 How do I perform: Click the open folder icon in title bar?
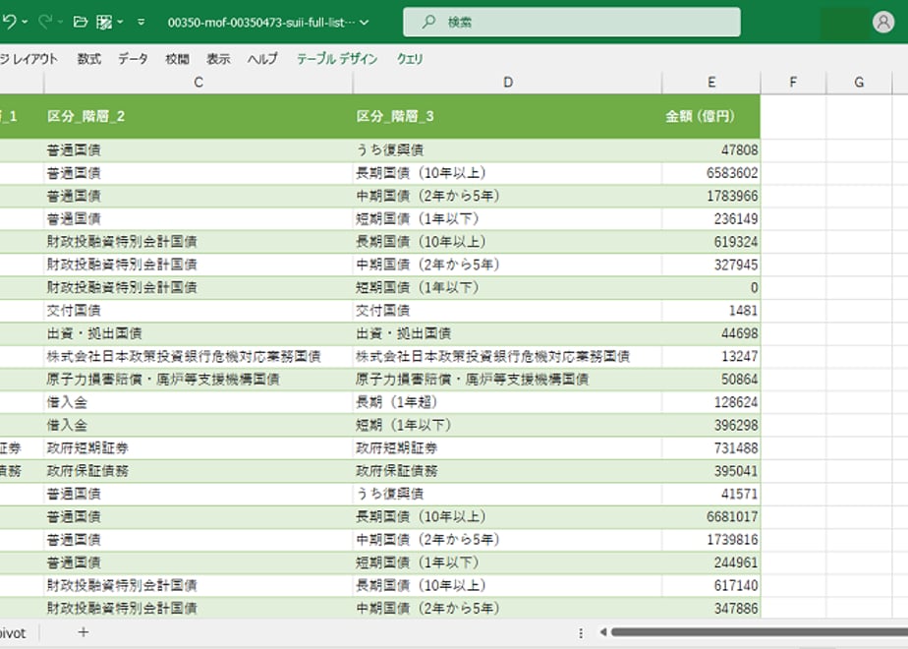click(81, 22)
